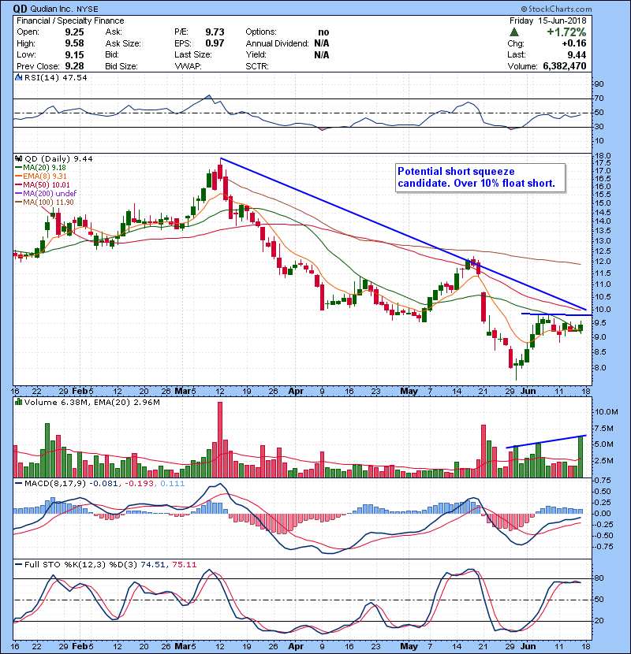The height and width of the screenshot is (654, 631).
Task: Select the Volume figure 6,382,470
Action: 565,66
